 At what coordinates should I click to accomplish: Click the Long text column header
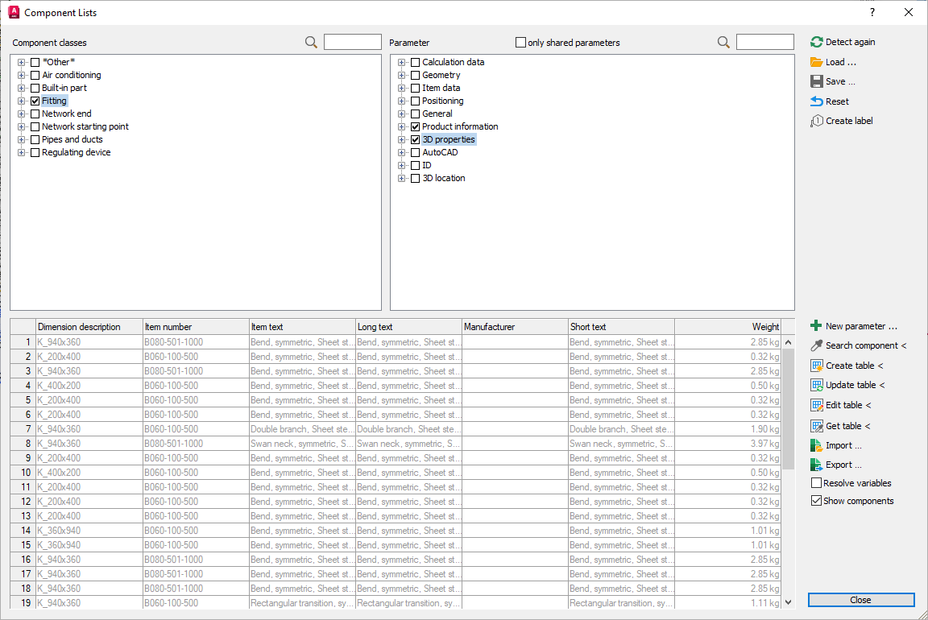[x=408, y=327]
